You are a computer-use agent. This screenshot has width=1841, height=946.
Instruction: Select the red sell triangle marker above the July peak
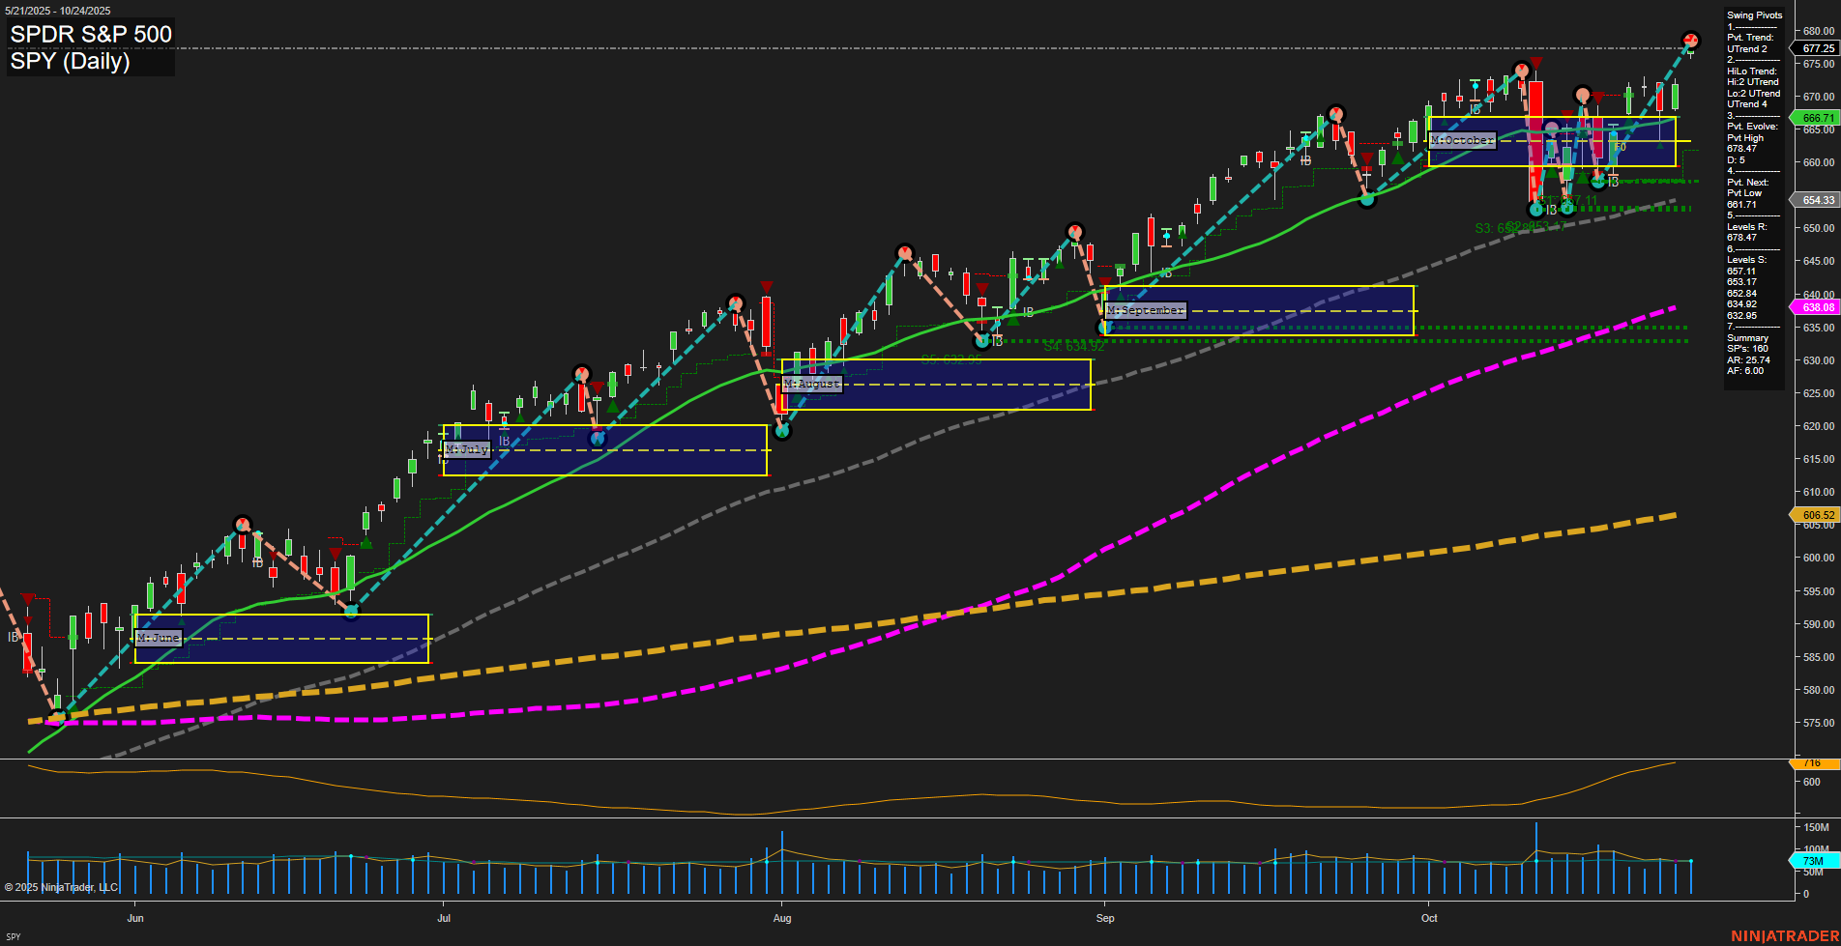click(765, 286)
